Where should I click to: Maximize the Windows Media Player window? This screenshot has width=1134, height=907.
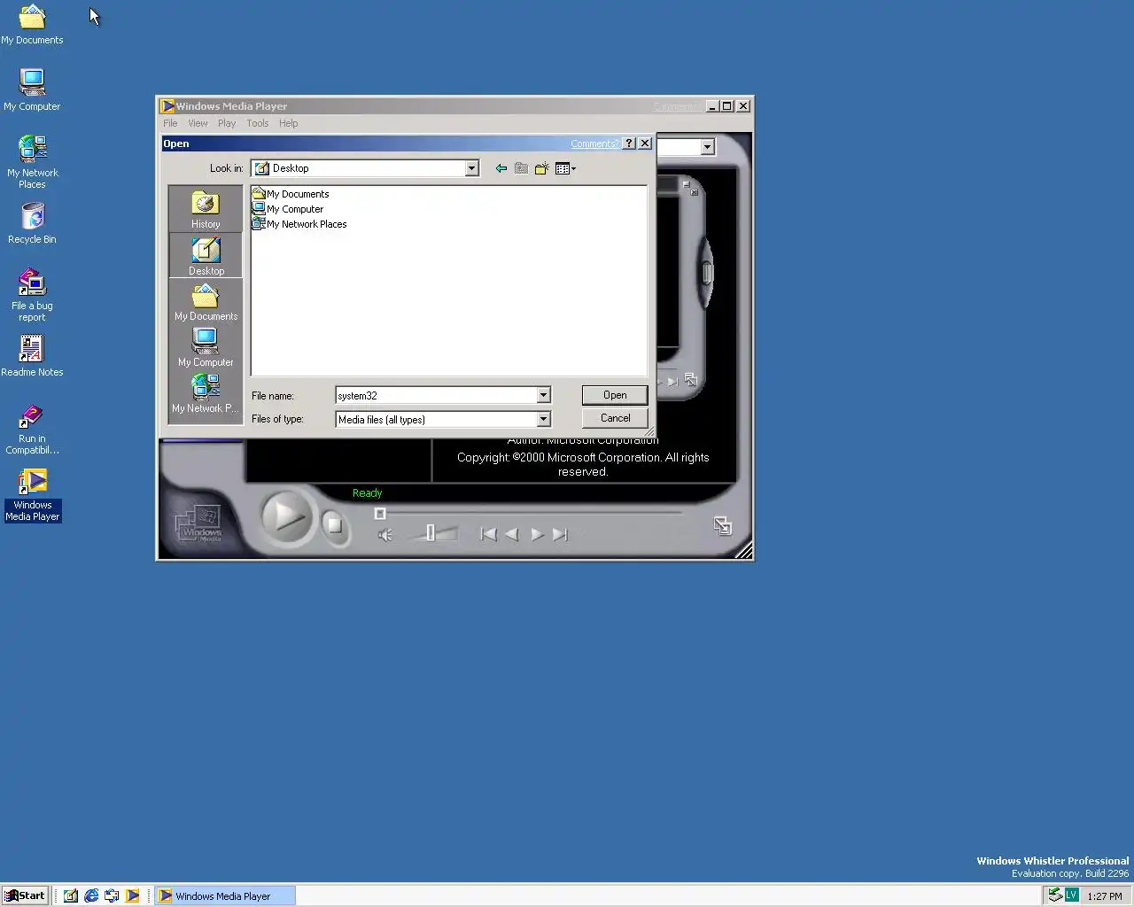click(x=727, y=106)
